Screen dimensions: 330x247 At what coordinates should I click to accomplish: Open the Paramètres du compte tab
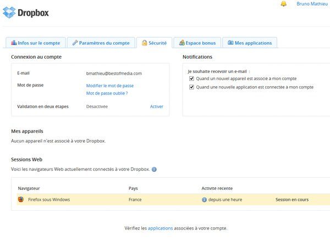pyautogui.click(x=101, y=43)
